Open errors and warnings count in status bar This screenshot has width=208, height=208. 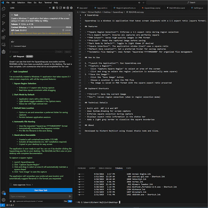pos(10,205)
